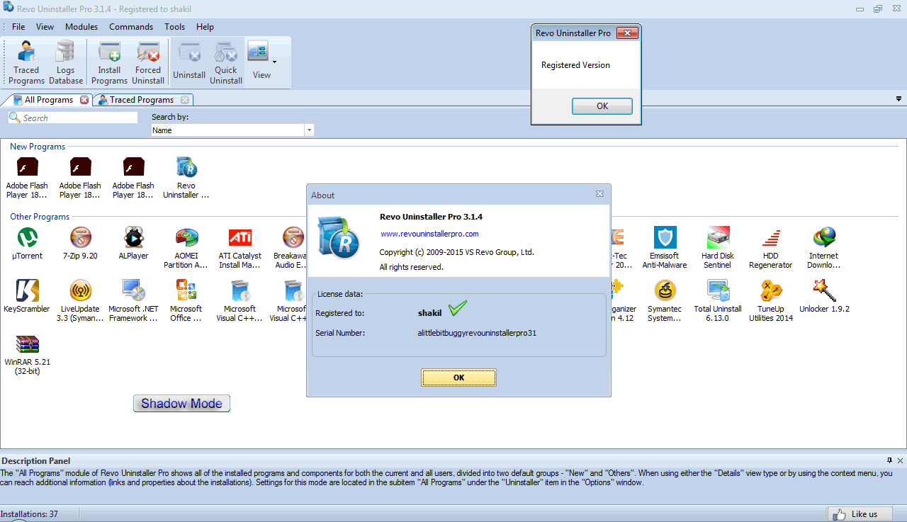
Task: Switch to the All Programs tab
Action: tap(48, 100)
